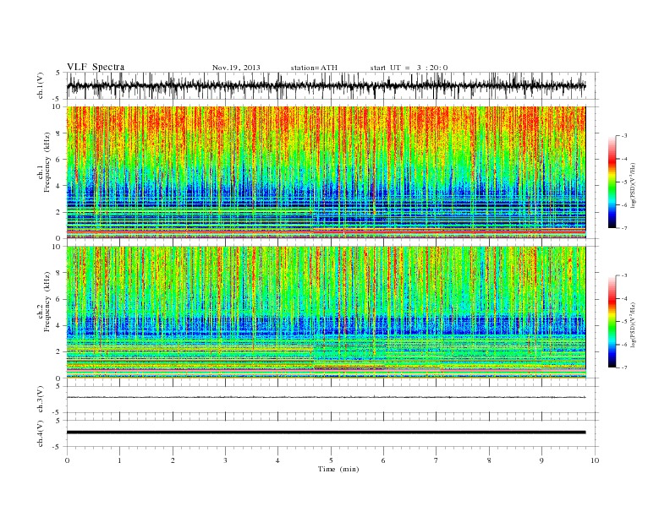Click the "4" kHz tick of ch.2 spectrogram

point(58,325)
